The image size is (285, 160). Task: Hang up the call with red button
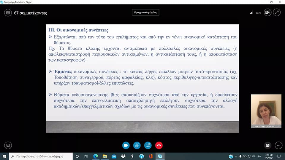(159, 145)
